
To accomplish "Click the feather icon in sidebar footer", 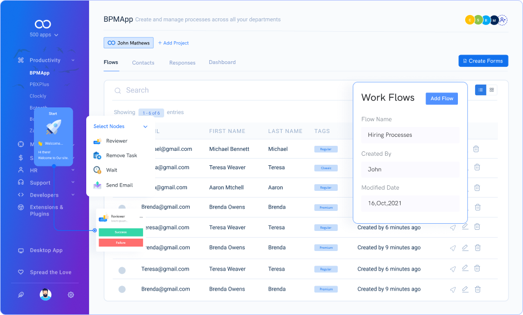I will pyautogui.click(x=21, y=295).
